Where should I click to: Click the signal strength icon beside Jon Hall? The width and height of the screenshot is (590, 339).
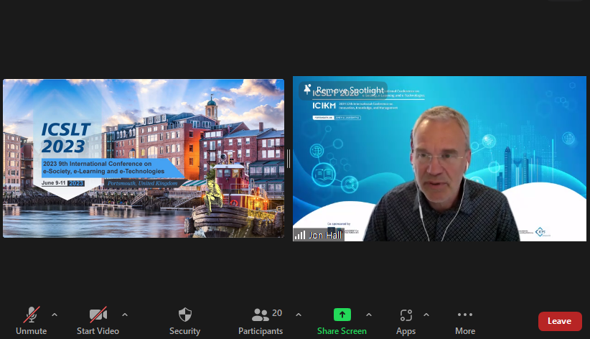[x=300, y=236]
